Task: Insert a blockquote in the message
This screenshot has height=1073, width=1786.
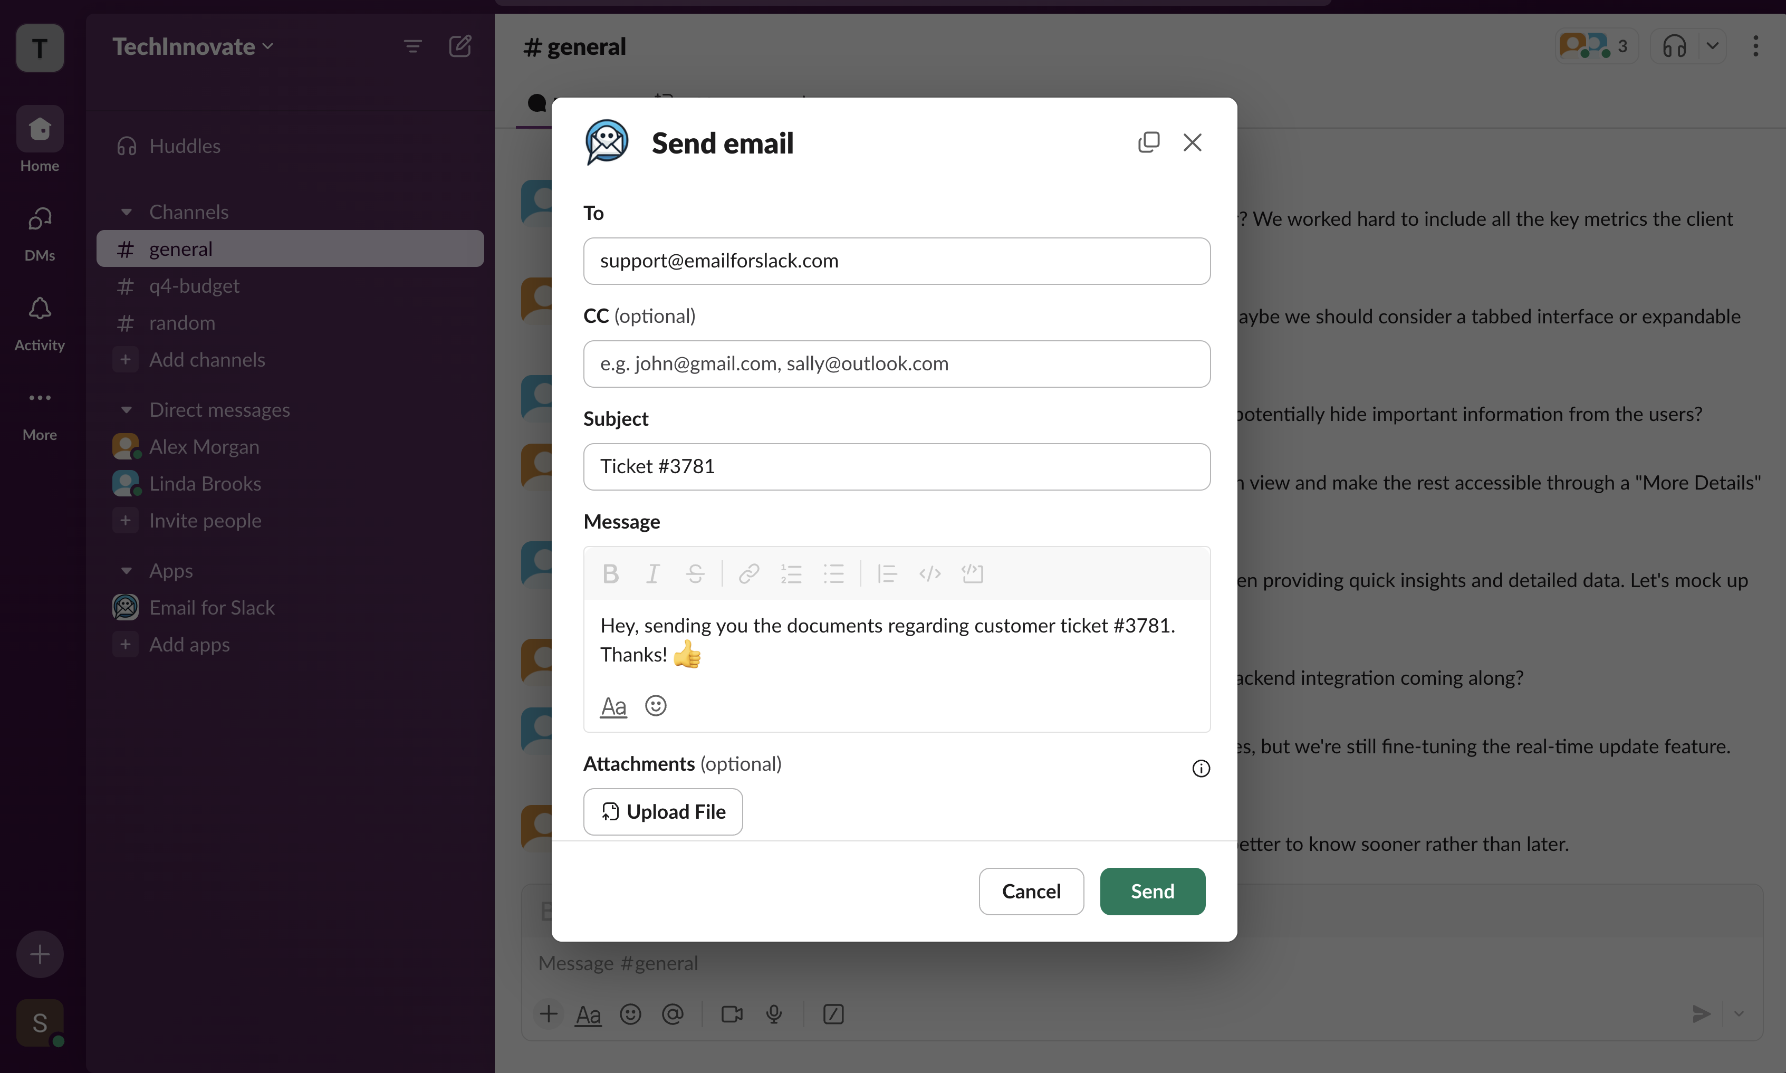Action: [x=887, y=574]
